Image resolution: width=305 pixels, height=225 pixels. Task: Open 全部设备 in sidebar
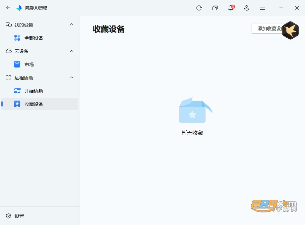[x=40, y=38]
